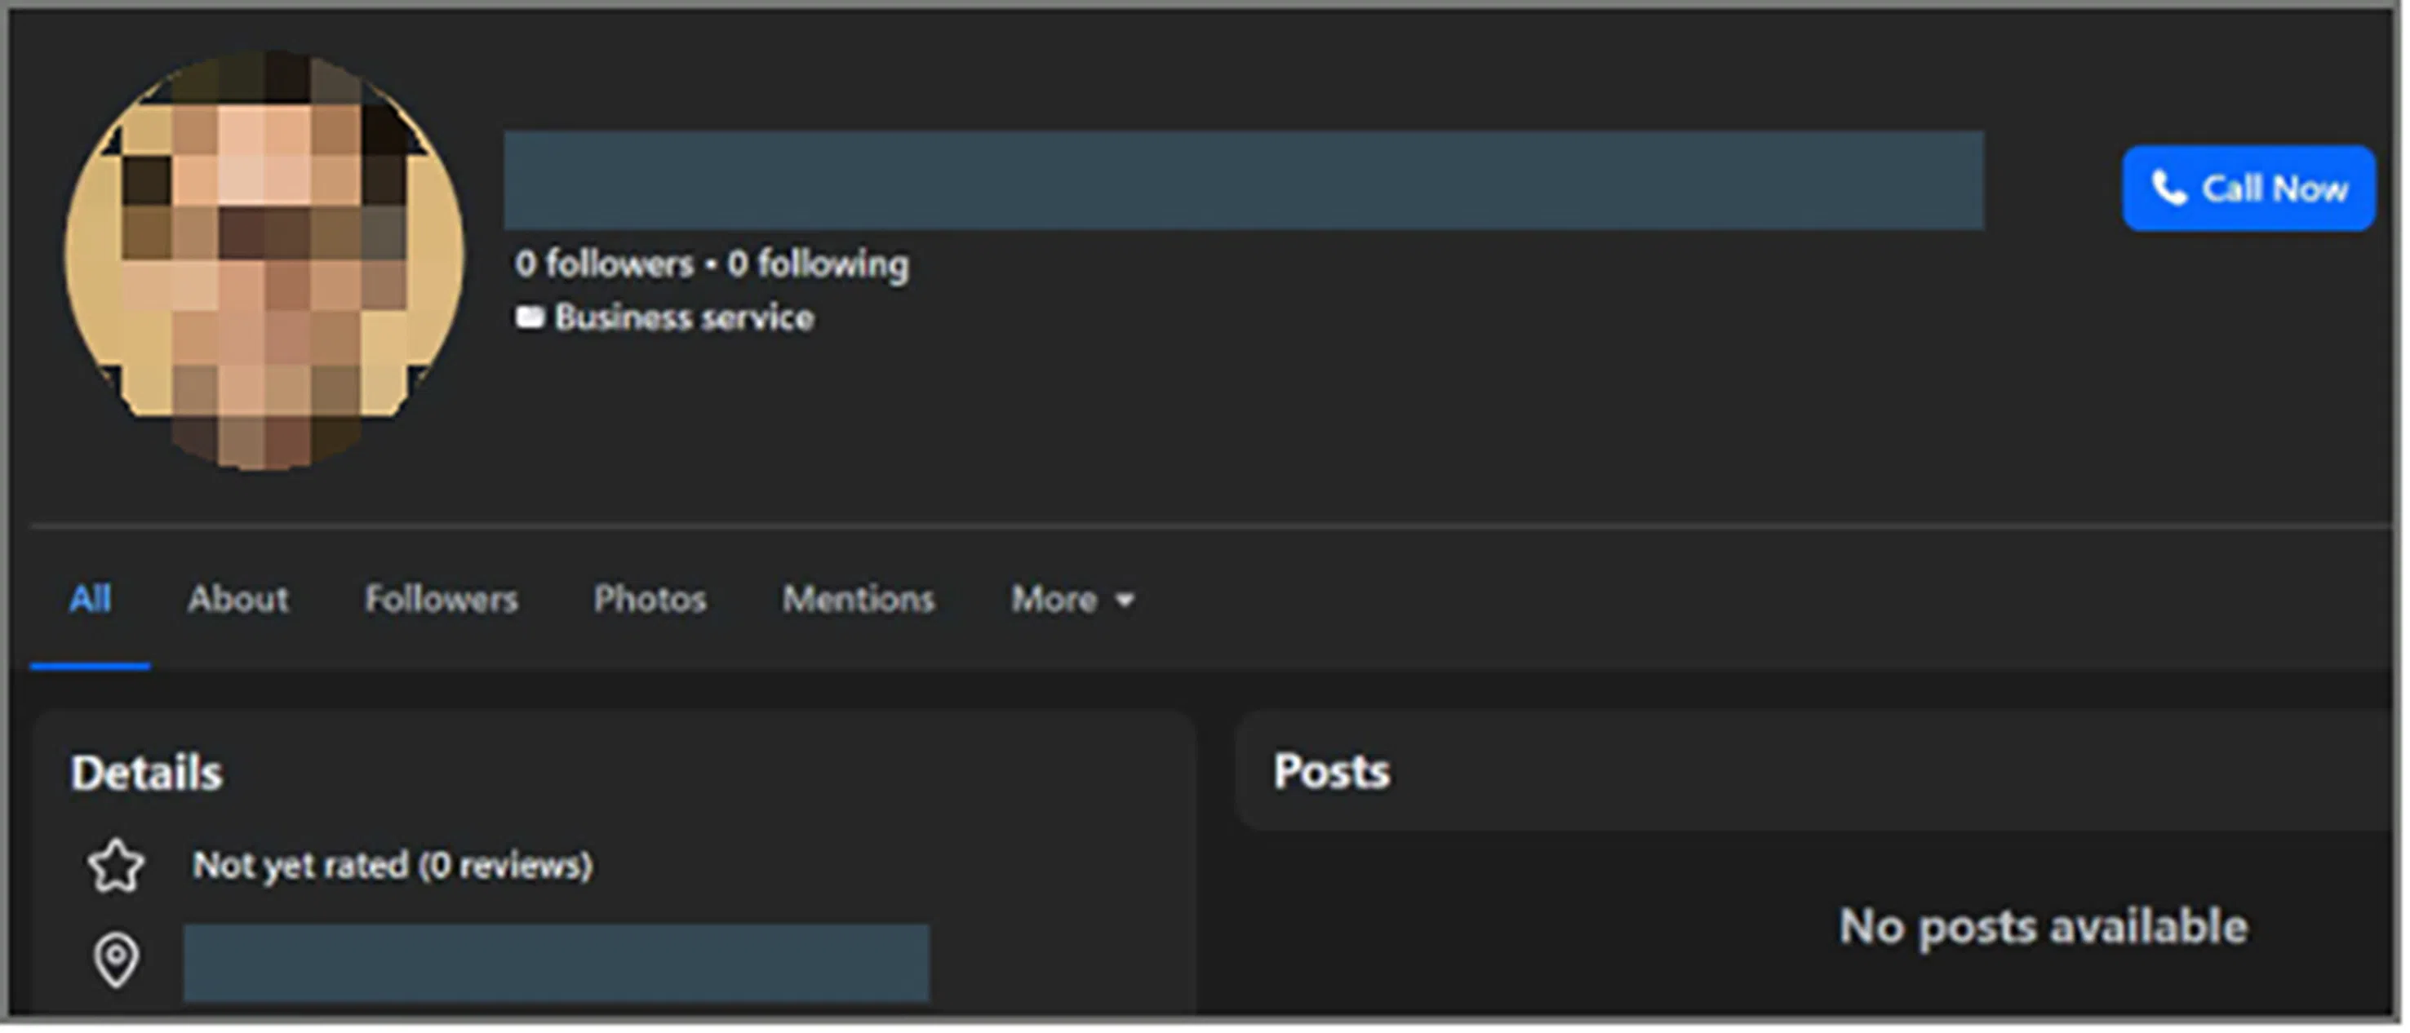Open the Business service category link
Viewport: 2410px width, 1033px height.
684,318
